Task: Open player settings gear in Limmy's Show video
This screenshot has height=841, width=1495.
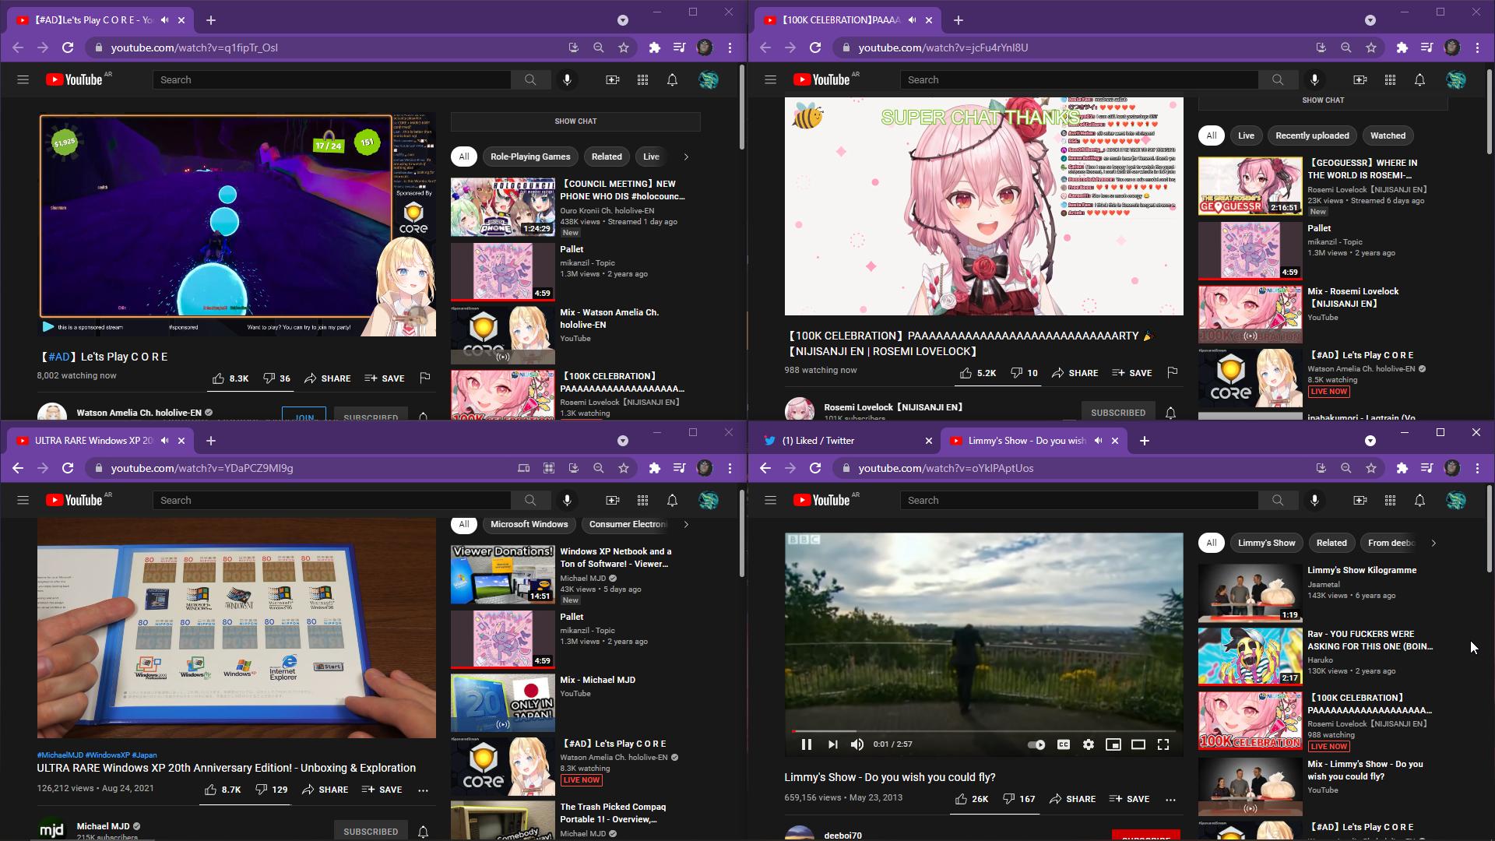Action: click(x=1089, y=744)
